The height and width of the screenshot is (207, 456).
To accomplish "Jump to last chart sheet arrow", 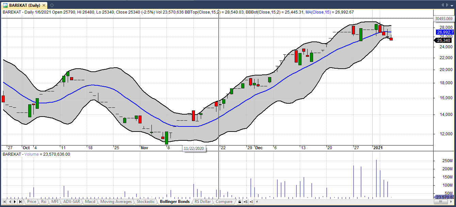I will 20,202.
